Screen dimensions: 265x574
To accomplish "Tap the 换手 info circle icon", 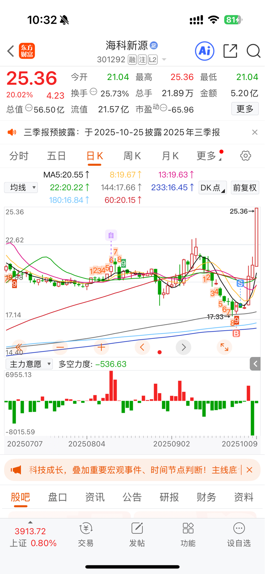I will pos(93,92).
